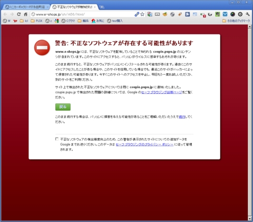The image size is (253, 222).
Task: Click the small window-shaped extension icon
Action: [x=195, y=14]
